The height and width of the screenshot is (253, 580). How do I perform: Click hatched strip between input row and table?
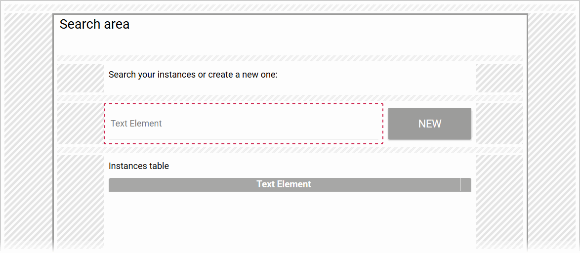pos(290,149)
